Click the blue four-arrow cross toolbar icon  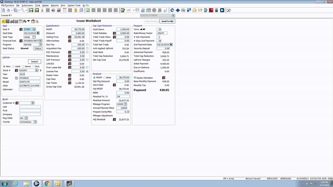click(178, 10)
